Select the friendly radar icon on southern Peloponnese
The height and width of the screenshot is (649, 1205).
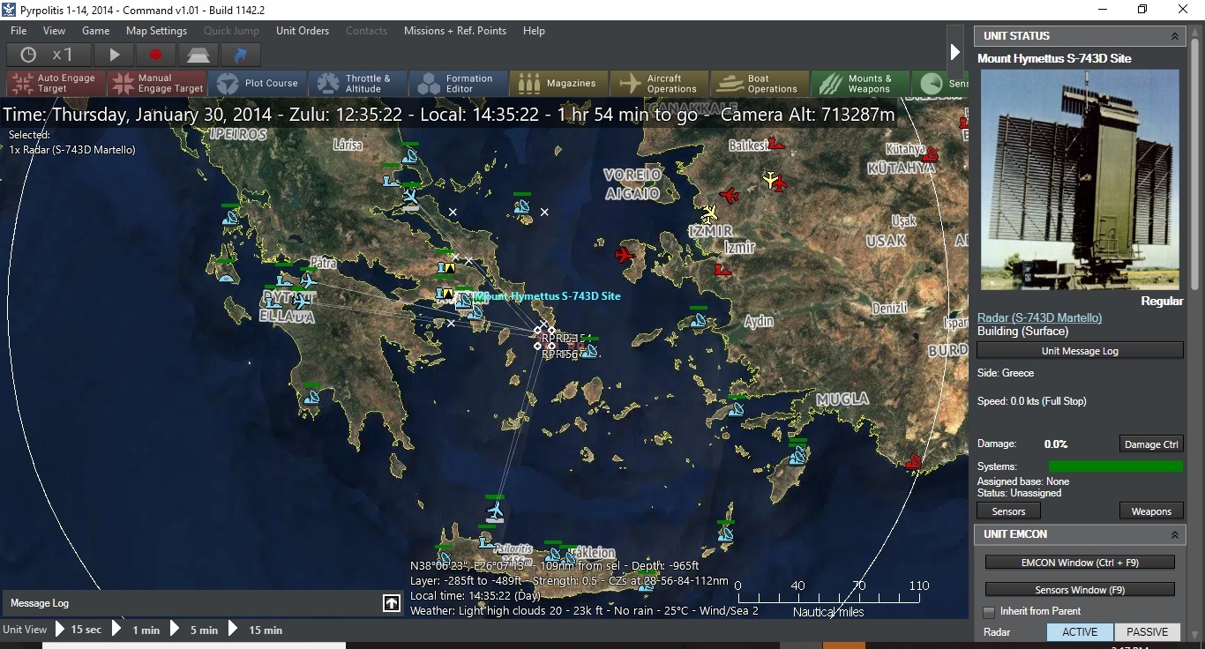coord(311,398)
